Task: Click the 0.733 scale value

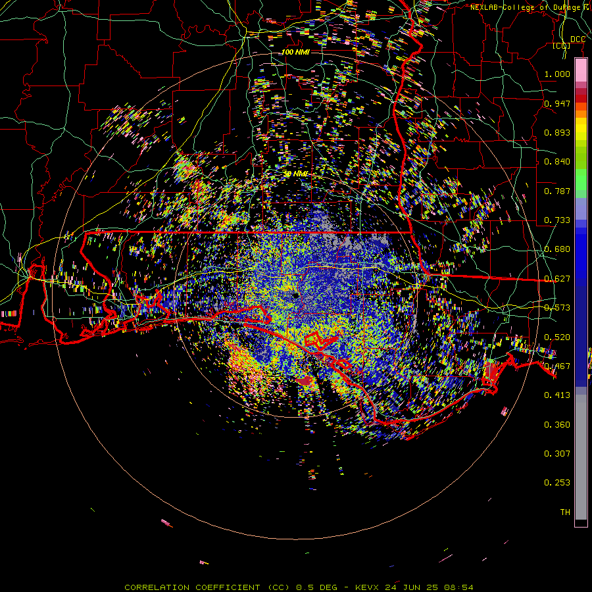Action: pyautogui.click(x=557, y=220)
